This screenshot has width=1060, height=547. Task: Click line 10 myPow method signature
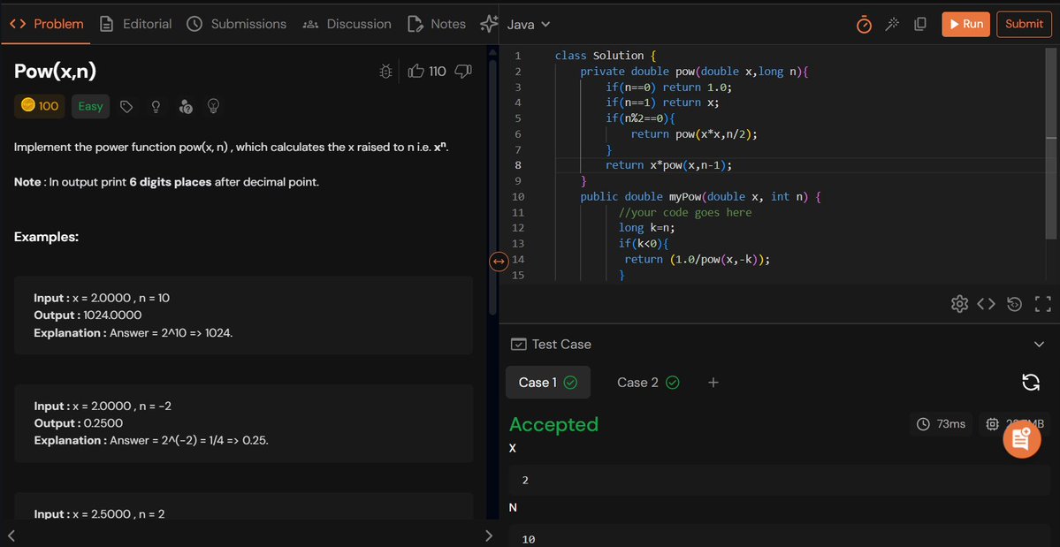[699, 196]
